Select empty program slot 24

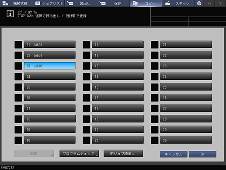186,76
